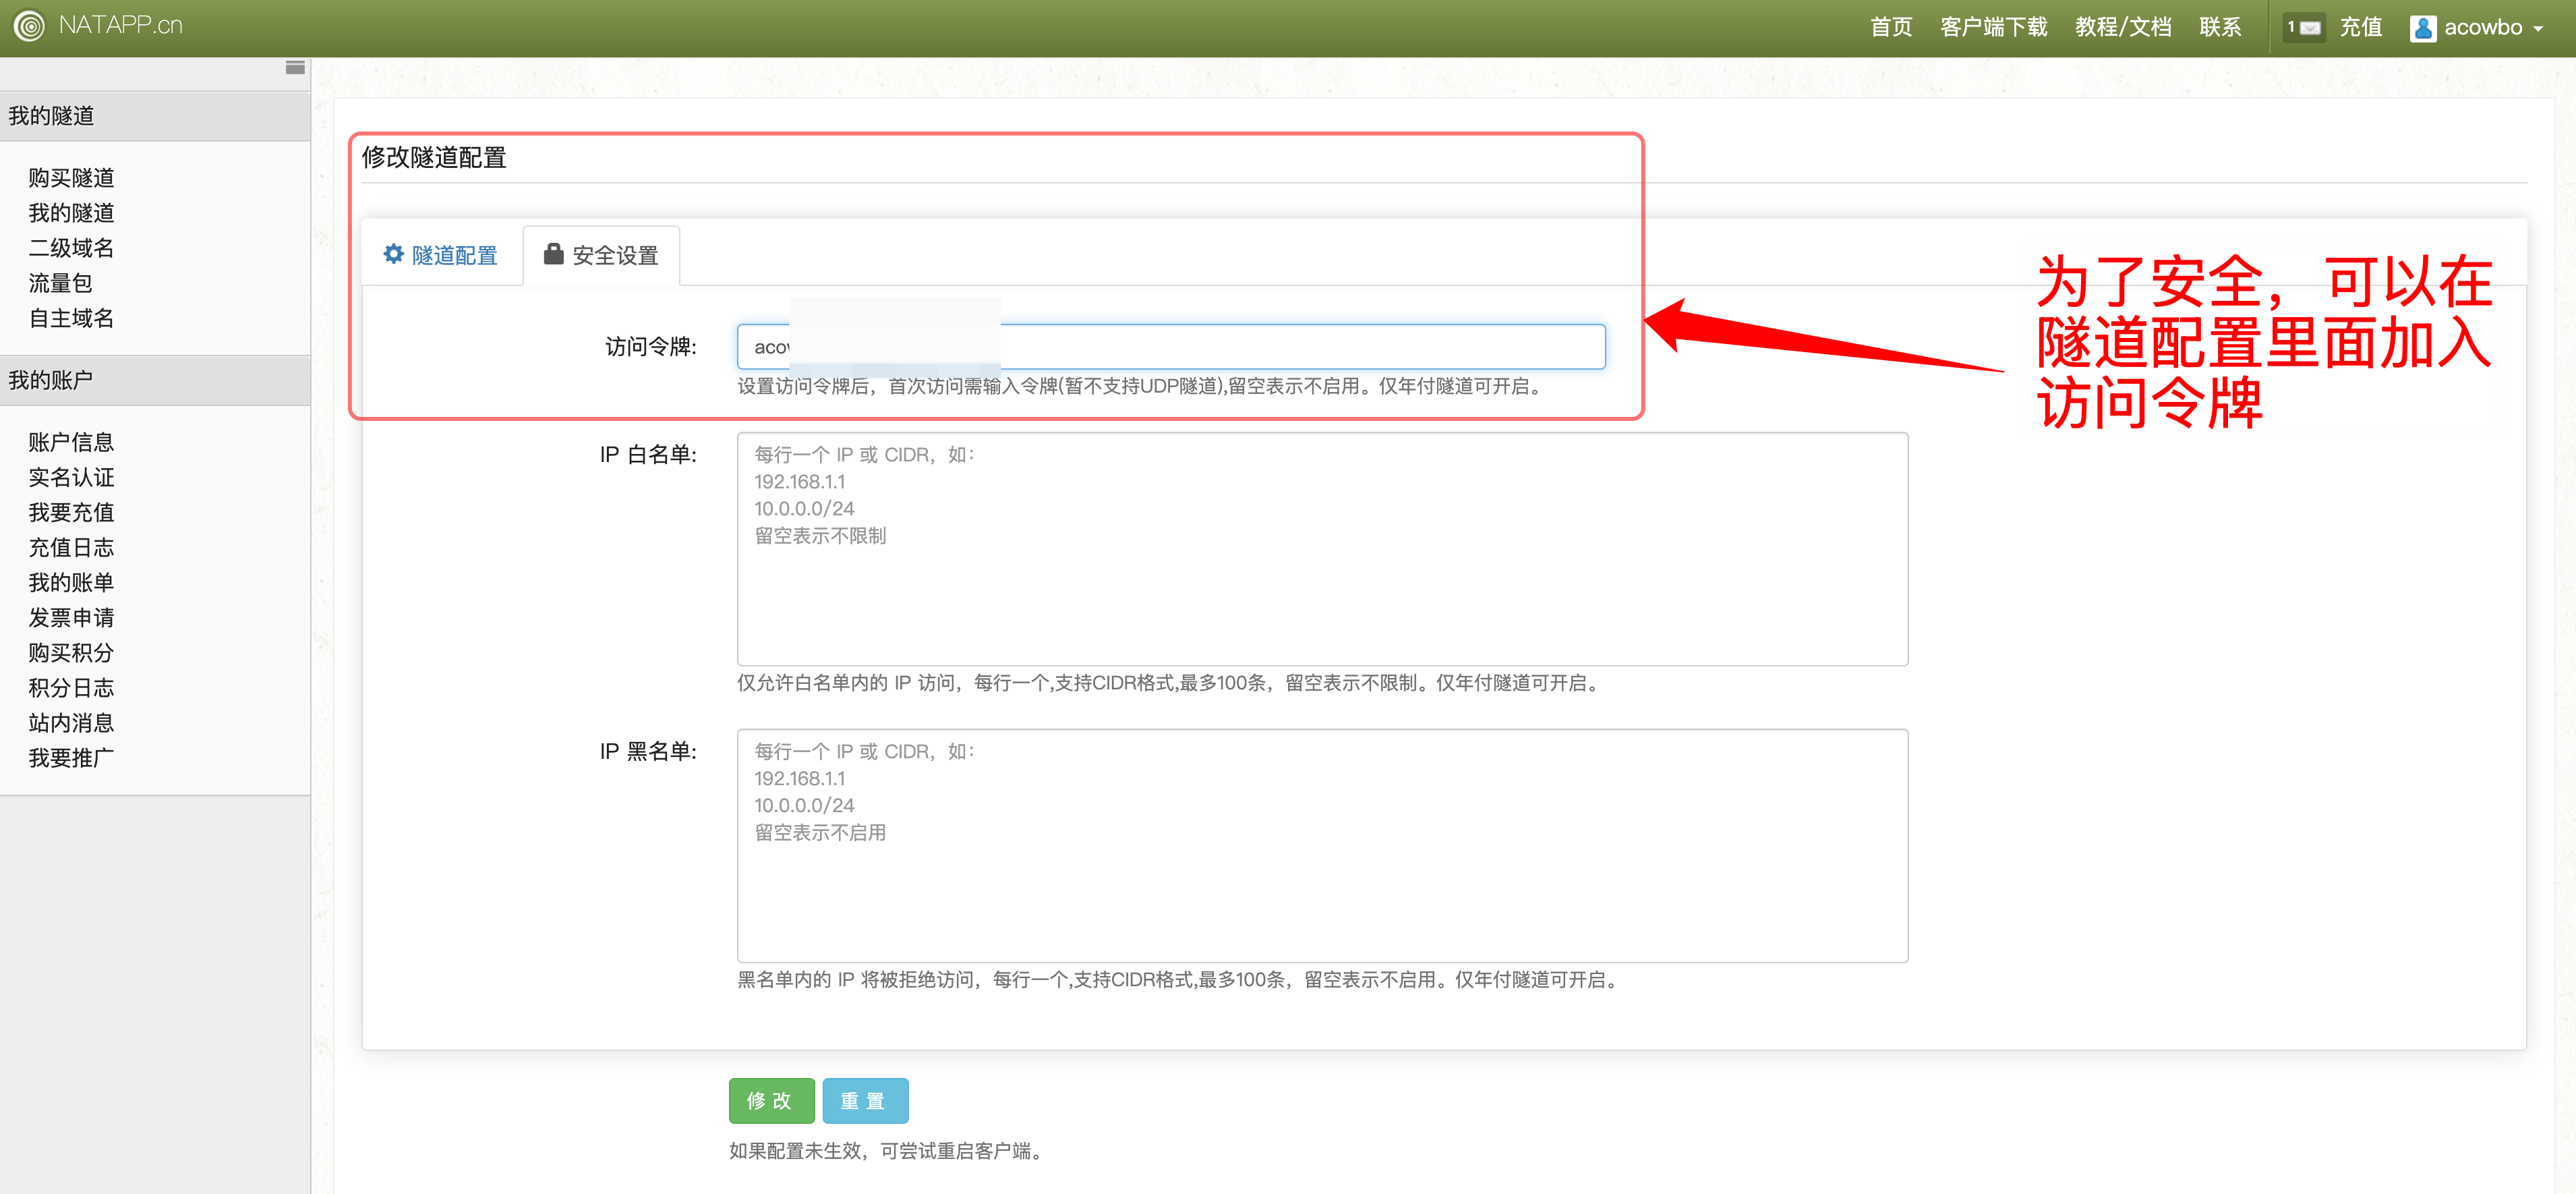Open 充值 in the top navigation
Screen dimensions: 2576x1194
click(2361, 28)
